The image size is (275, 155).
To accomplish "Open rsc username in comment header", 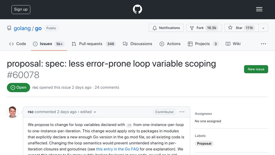I will tap(31, 112).
